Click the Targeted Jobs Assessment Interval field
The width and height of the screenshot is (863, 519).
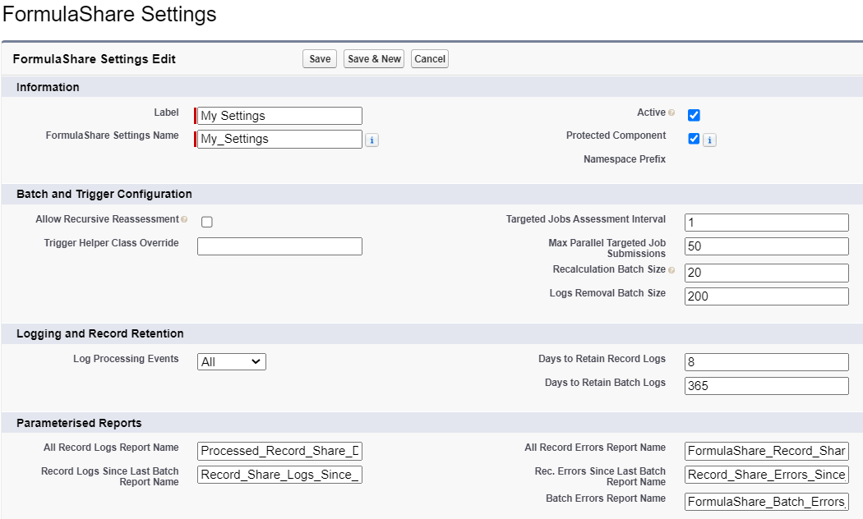tap(766, 222)
